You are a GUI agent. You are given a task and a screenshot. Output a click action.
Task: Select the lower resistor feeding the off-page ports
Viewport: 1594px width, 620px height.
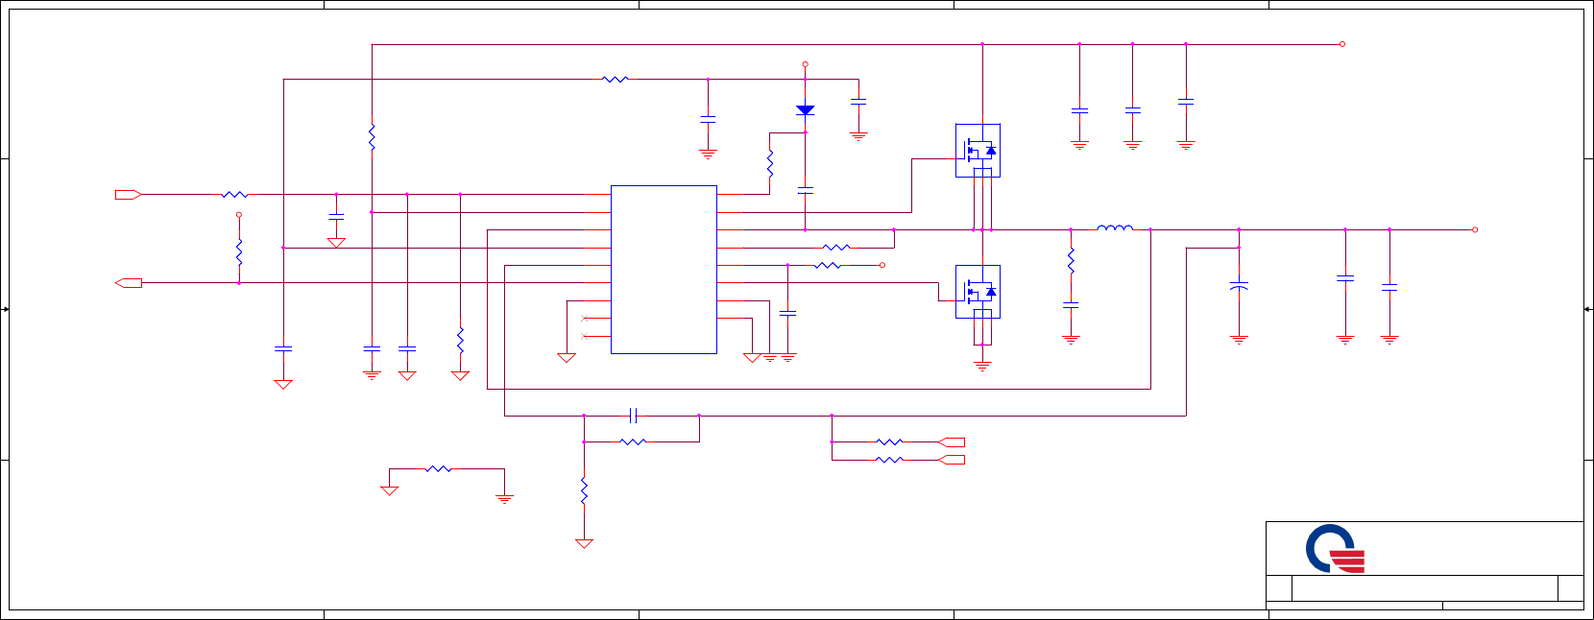[x=890, y=460]
